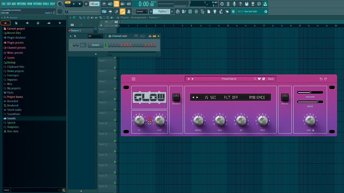Expand the Browser options arrow
Screen dimensions: 344x193
pos(2,18)
